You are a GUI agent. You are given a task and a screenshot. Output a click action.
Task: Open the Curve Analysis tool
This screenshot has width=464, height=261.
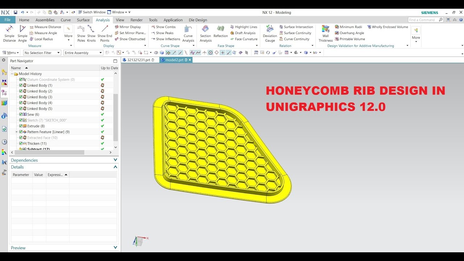point(188,33)
